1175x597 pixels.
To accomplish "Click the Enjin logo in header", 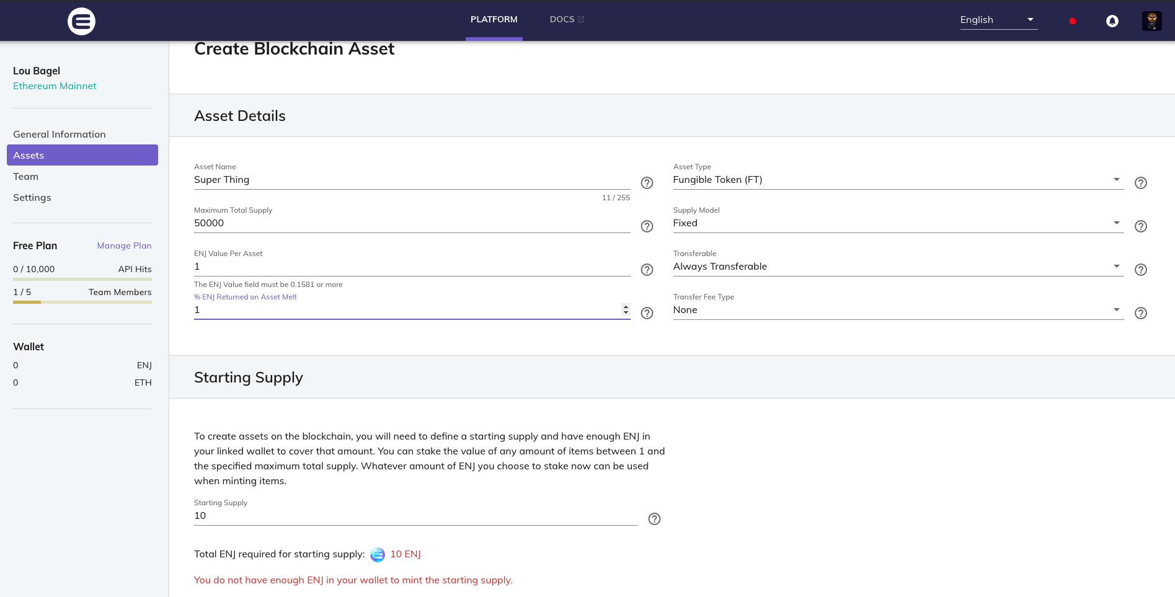I will (x=81, y=21).
